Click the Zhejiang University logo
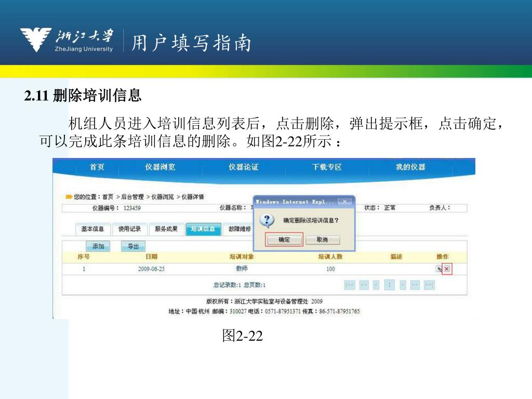The height and width of the screenshot is (399, 532). pos(67,41)
